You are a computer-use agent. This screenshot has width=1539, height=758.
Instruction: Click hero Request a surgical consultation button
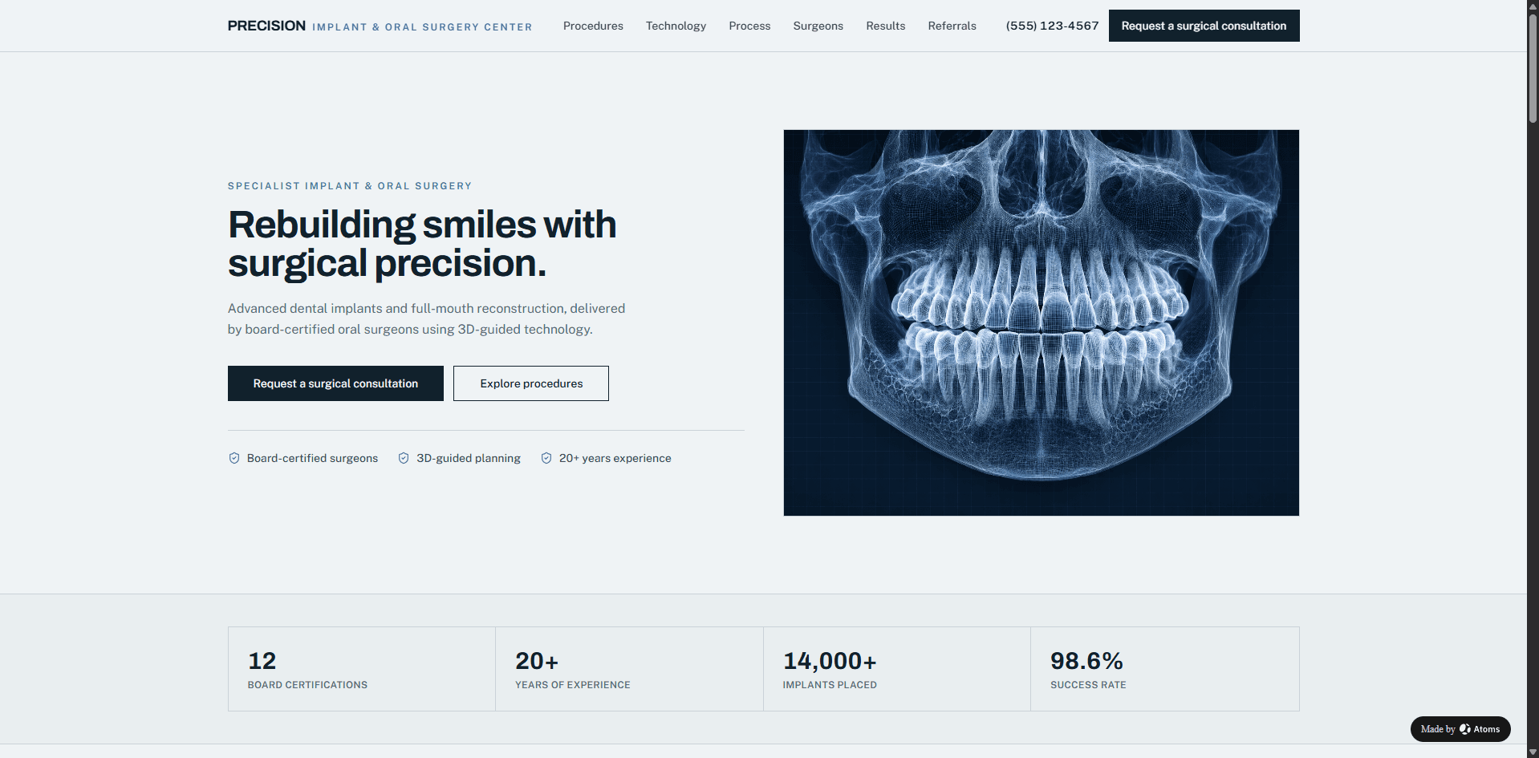[335, 383]
